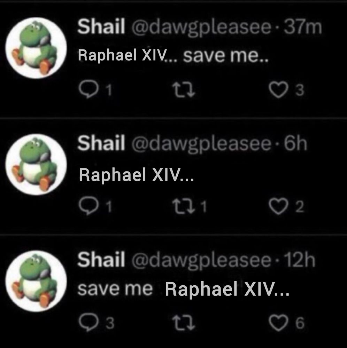Click the name Shail on the 37m tweet
The image size is (347, 348).
point(101,26)
